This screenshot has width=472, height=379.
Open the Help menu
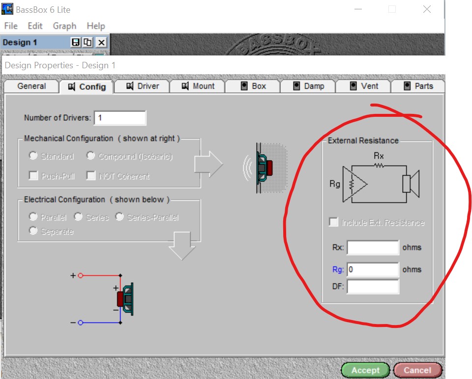96,26
